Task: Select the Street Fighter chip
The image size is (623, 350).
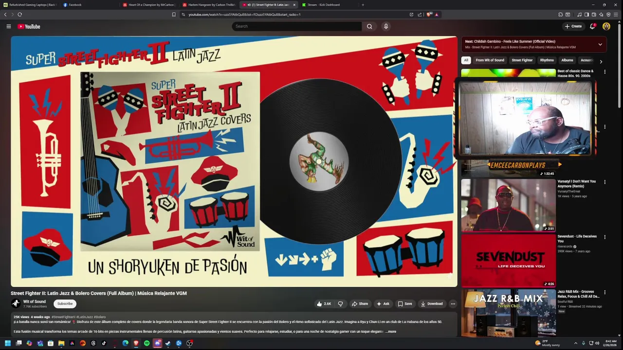Action: point(522,60)
